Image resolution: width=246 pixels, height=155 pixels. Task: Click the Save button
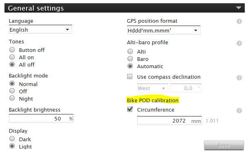224,145
